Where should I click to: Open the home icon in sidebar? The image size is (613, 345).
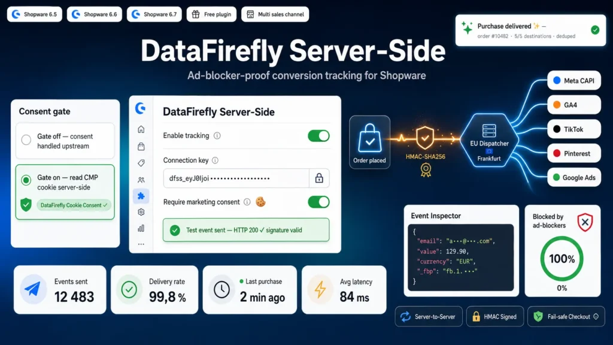click(x=141, y=129)
